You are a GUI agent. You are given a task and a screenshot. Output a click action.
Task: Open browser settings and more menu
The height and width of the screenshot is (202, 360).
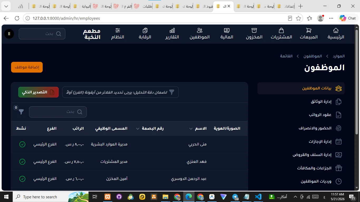[331, 18]
